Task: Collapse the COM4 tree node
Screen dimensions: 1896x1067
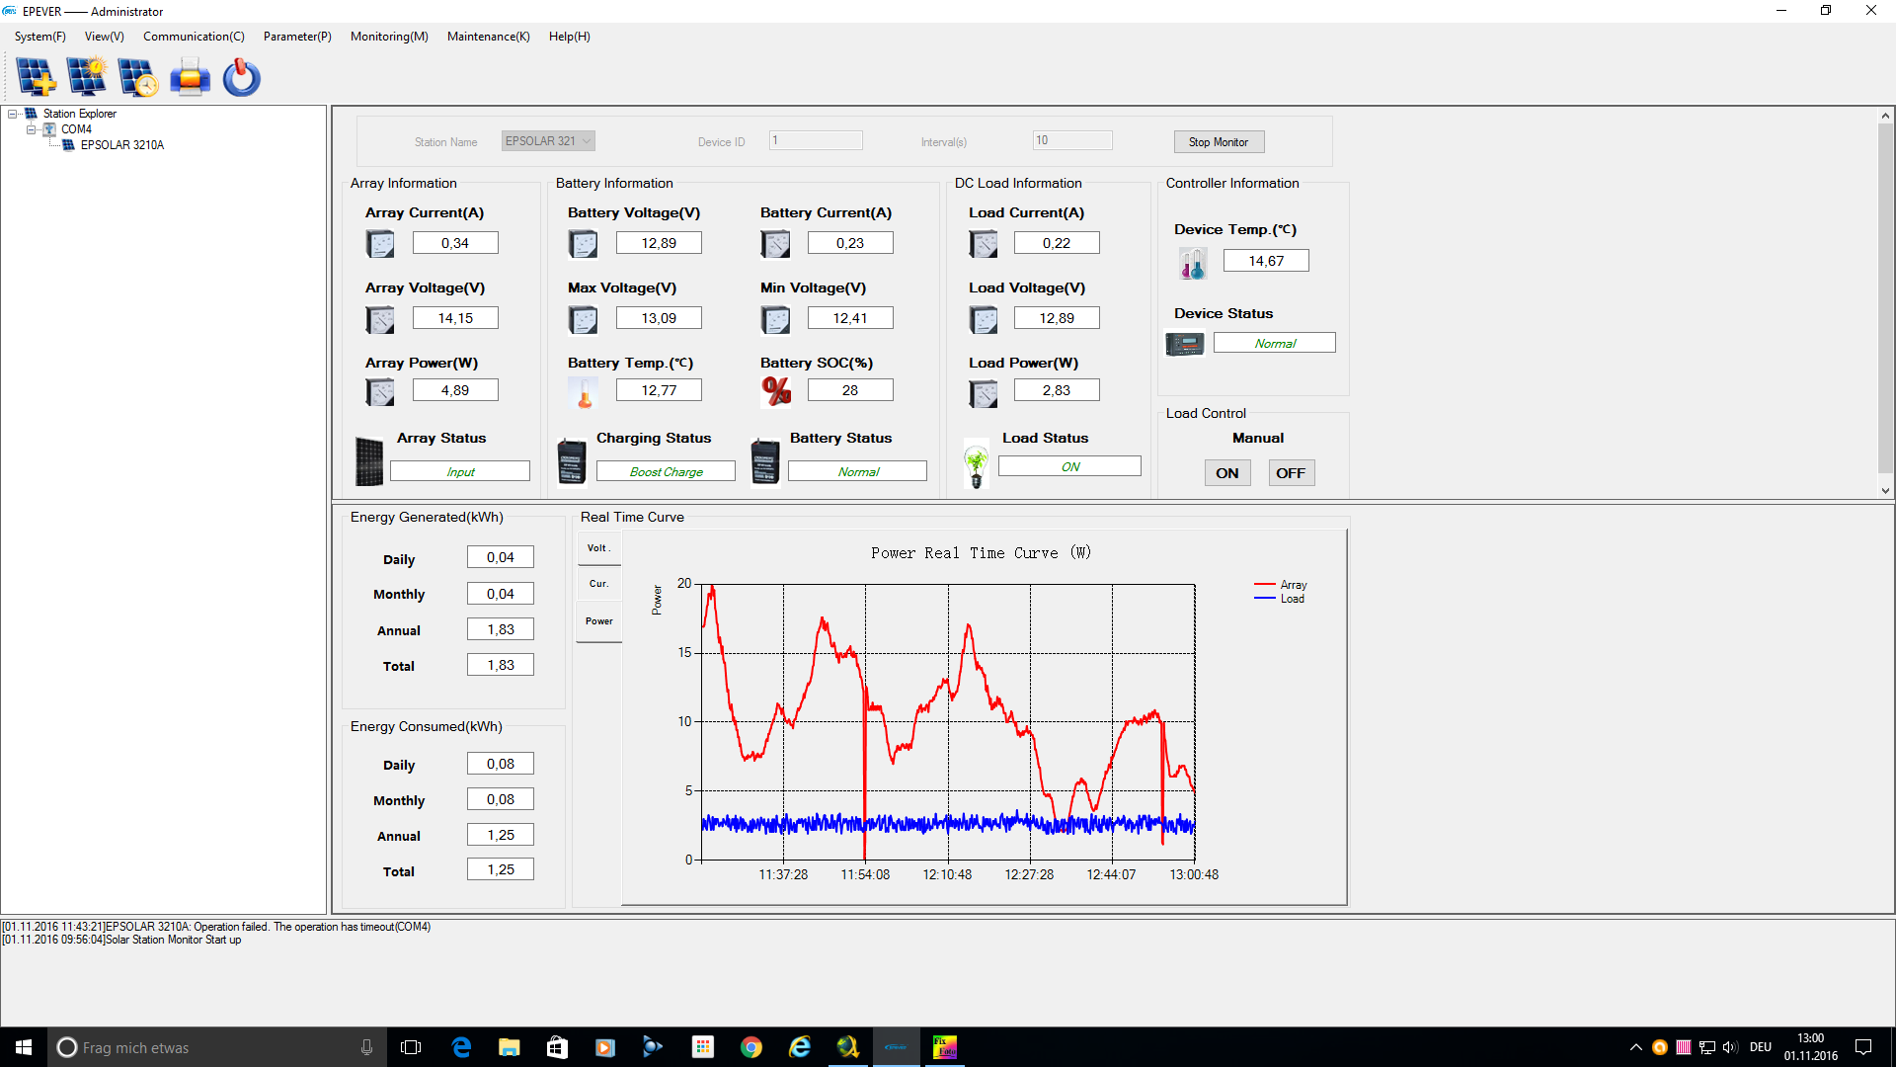Action: pos(31,129)
